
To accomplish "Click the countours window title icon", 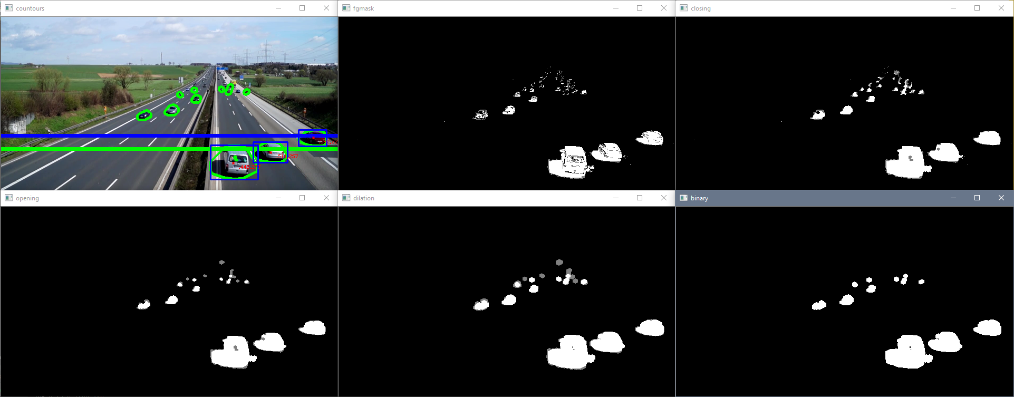I will (x=8, y=8).
